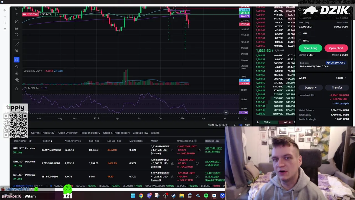The height and width of the screenshot is (200, 355).
Task: Toggle the magnet mode tool
Action: [17, 59]
